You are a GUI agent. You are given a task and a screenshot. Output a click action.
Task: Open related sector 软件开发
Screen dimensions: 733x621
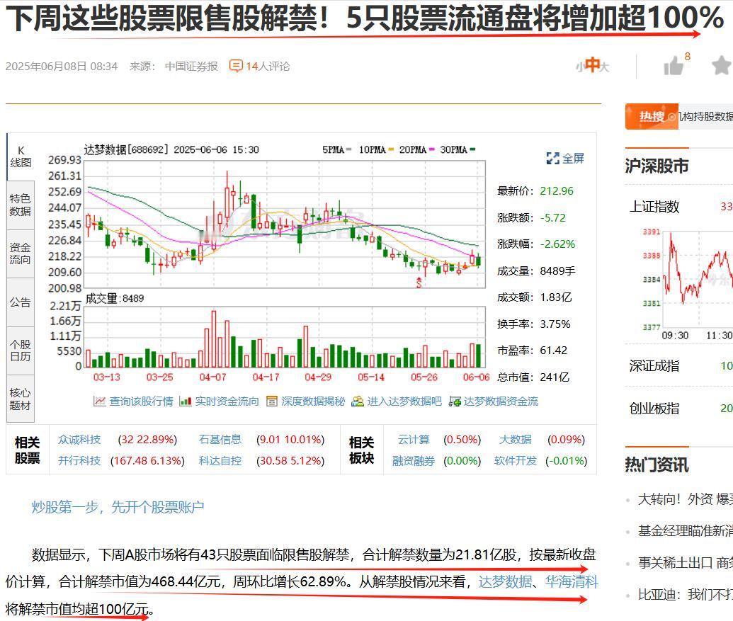pos(515,461)
